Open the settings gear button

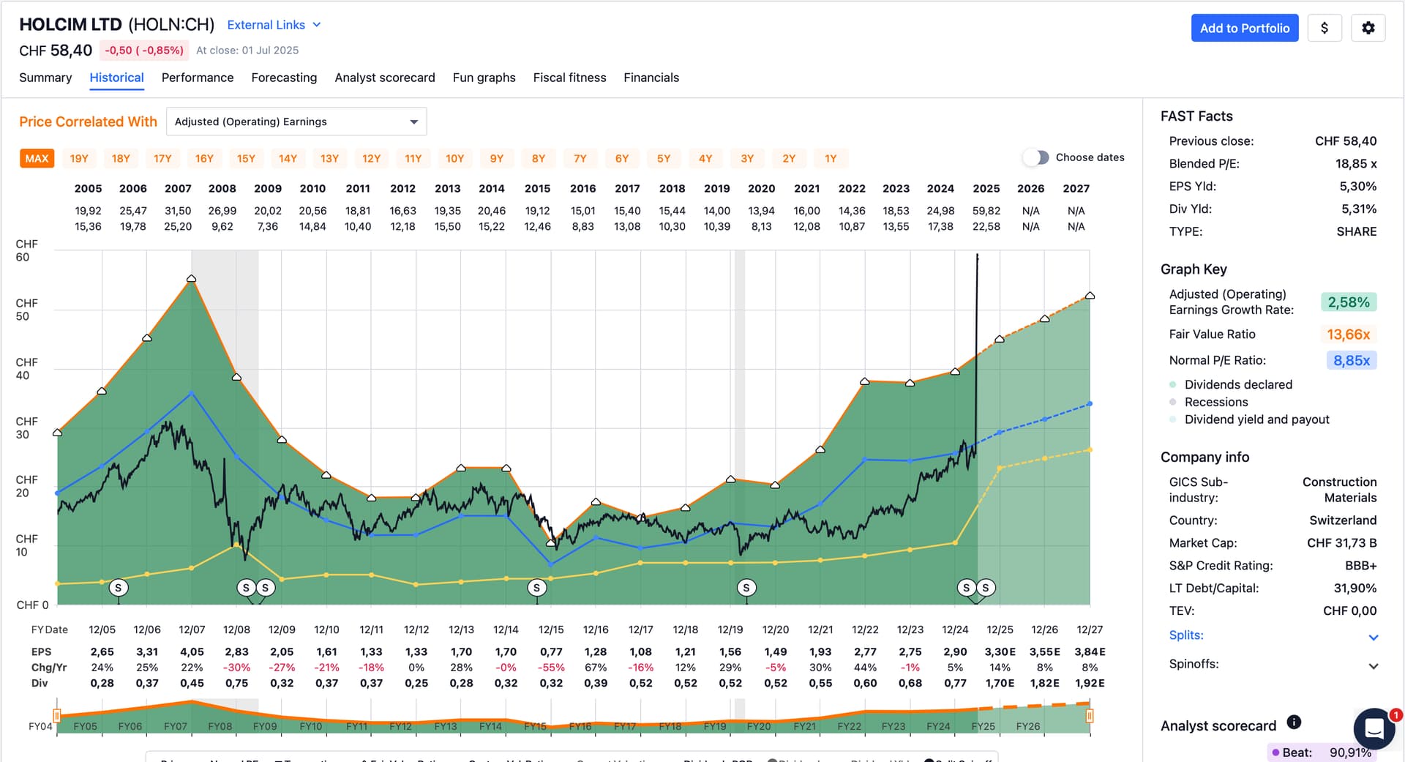[1368, 28]
